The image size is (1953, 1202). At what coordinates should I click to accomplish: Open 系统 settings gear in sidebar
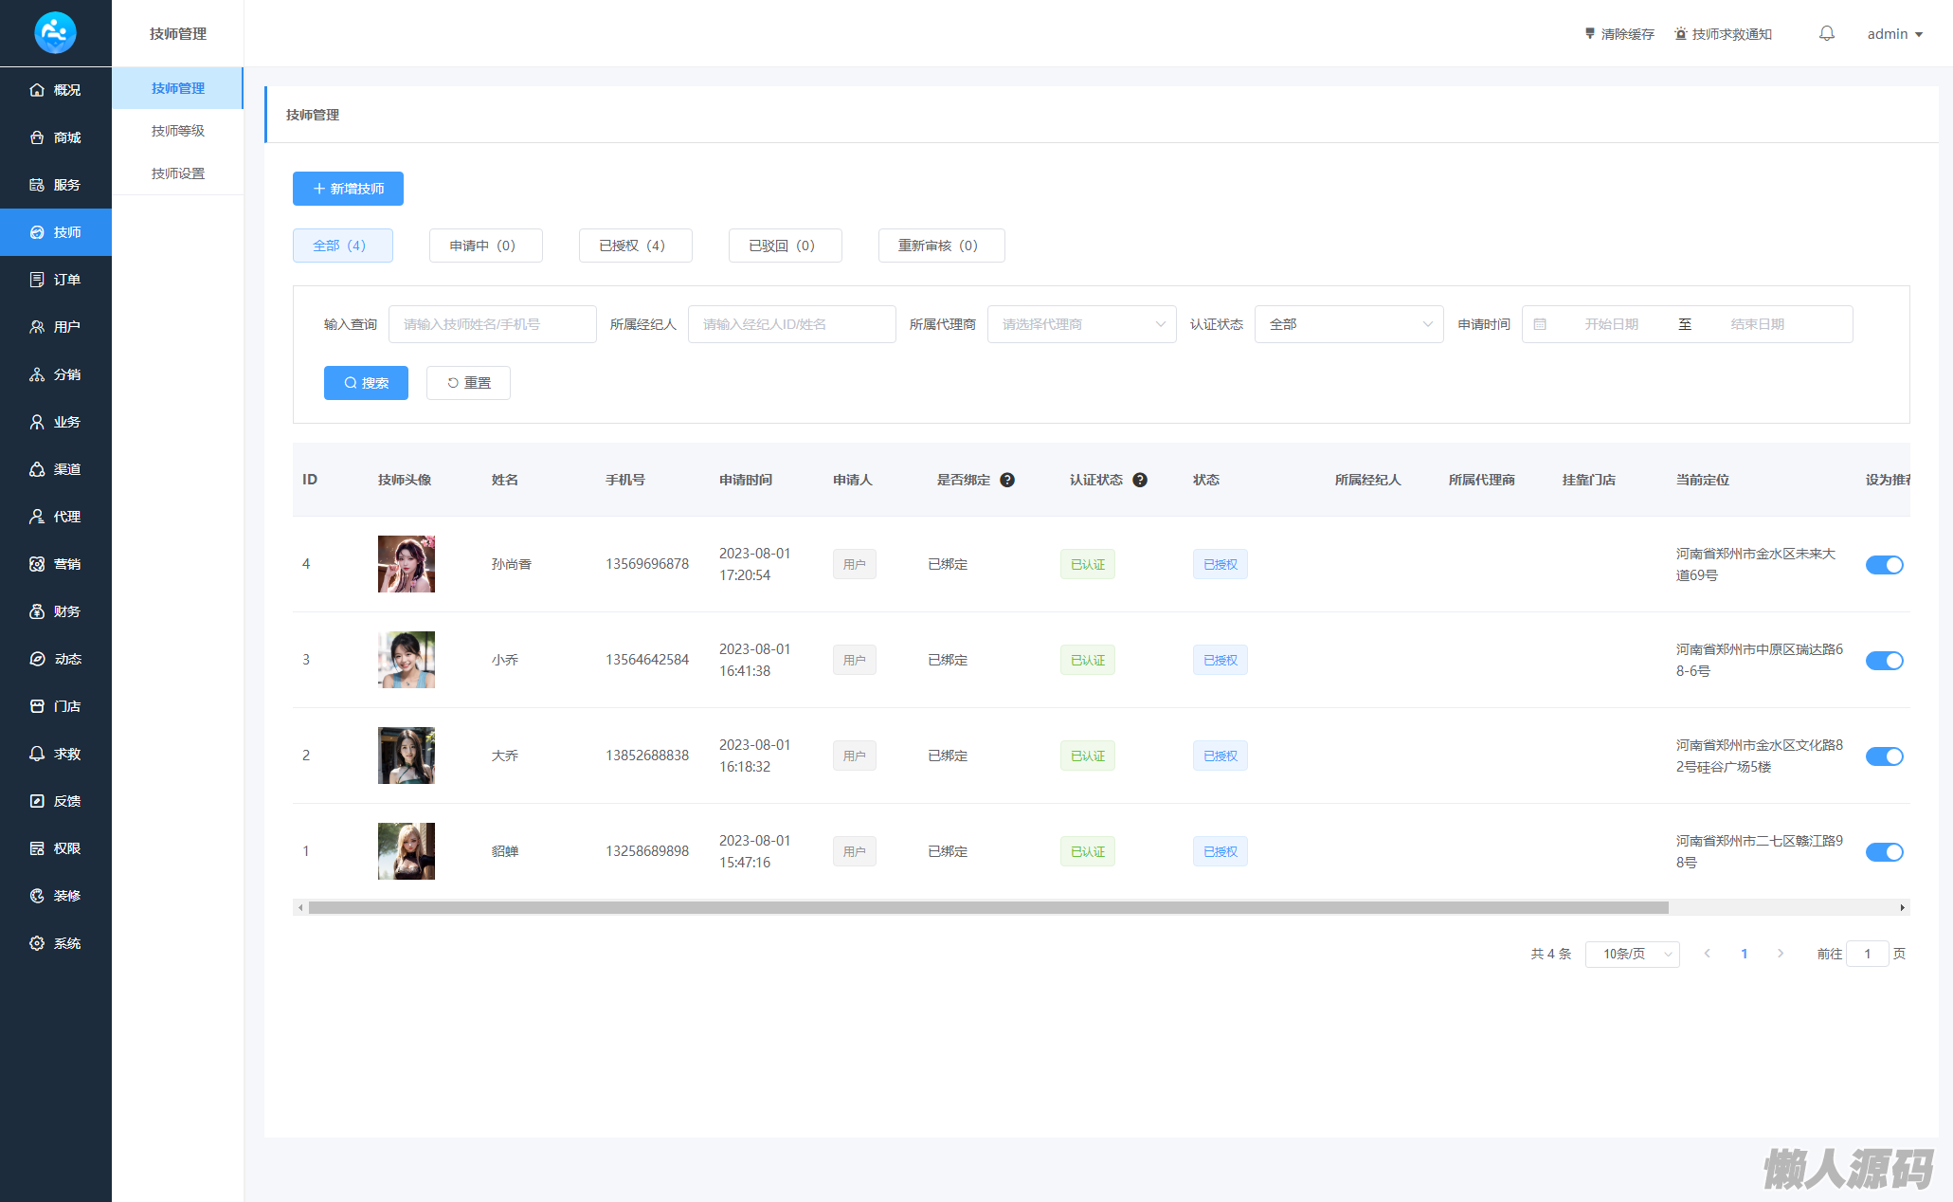(x=37, y=943)
